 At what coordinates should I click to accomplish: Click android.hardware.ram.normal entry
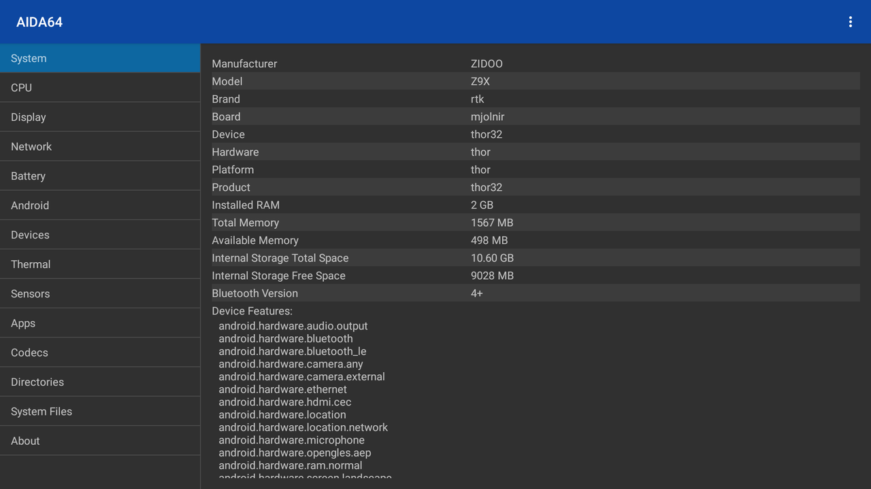coord(291,465)
